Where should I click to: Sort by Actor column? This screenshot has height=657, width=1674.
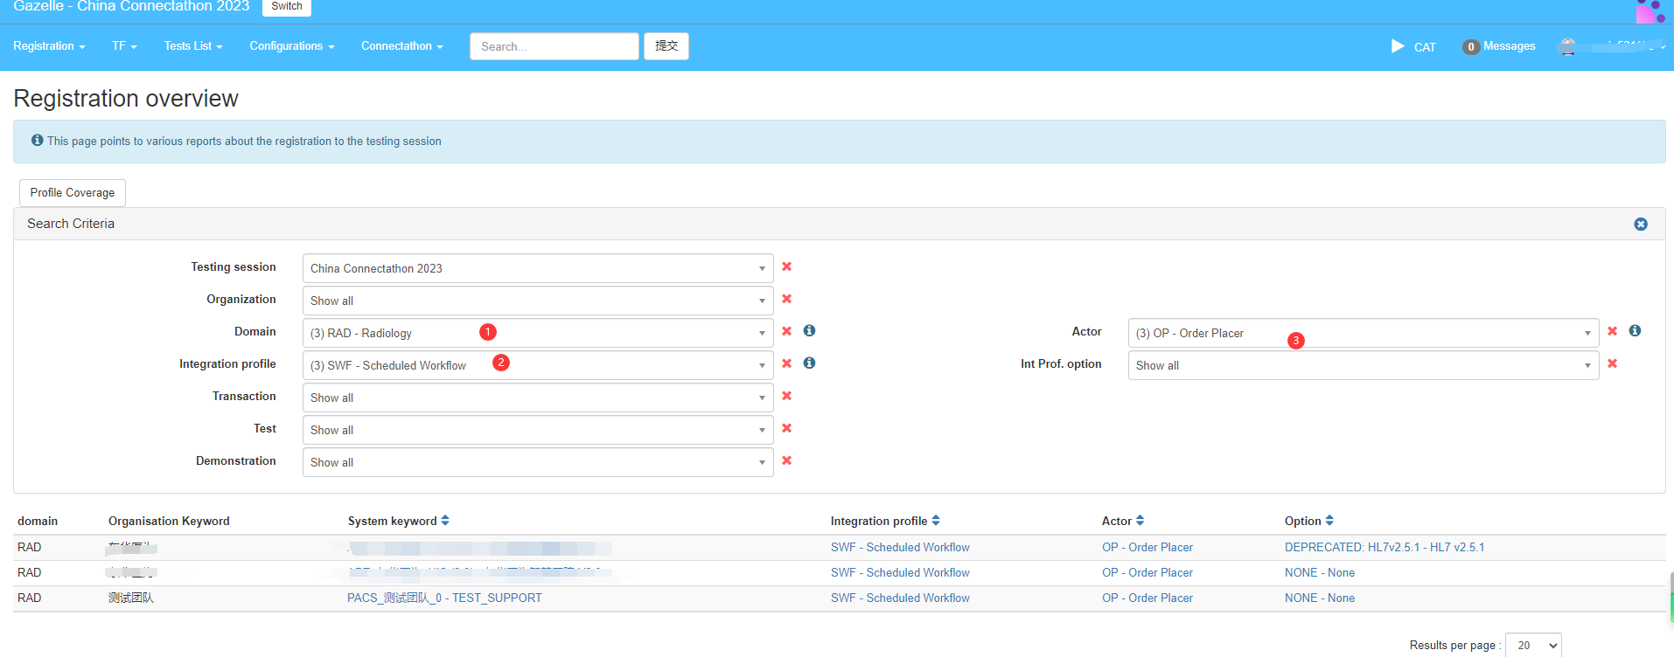pyautogui.click(x=1140, y=521)
